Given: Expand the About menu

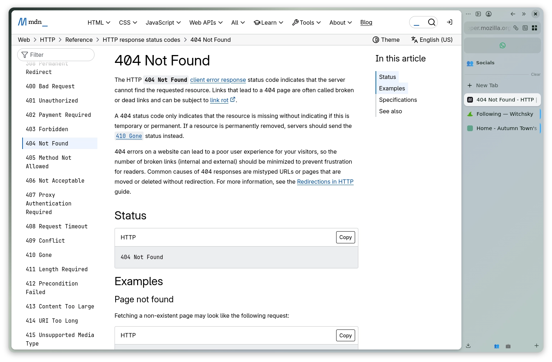Looking at the screenshot, I should tap(341, 23).
